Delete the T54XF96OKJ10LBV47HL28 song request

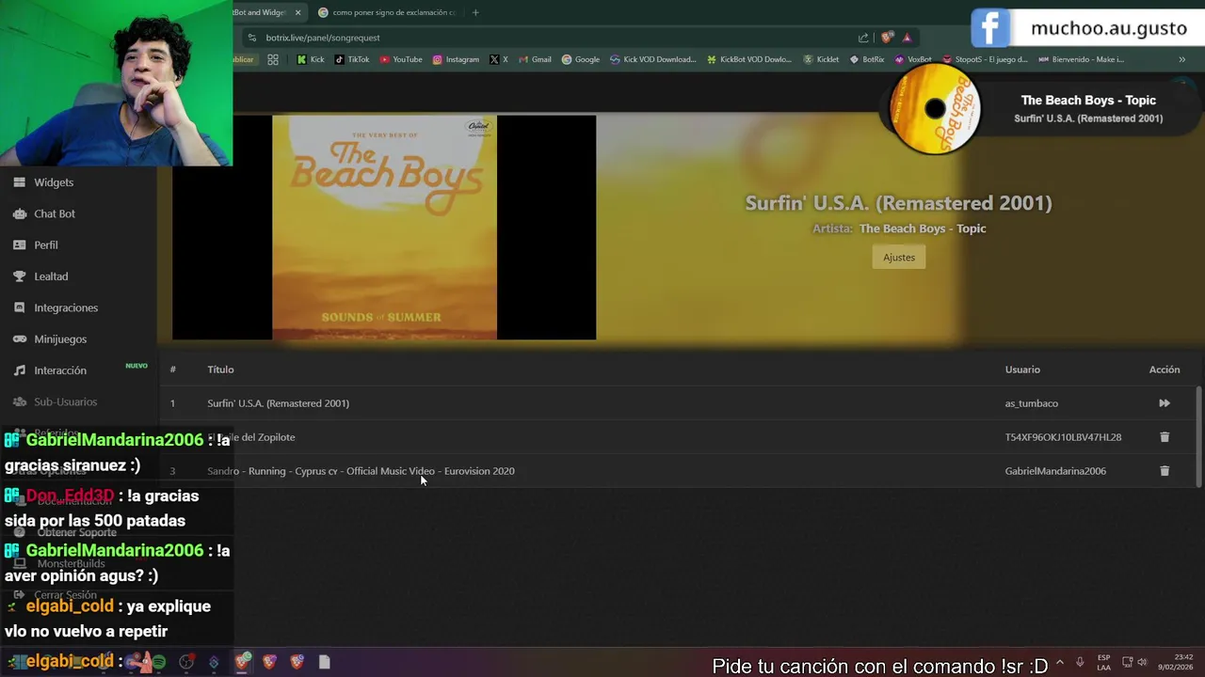[x=1165, y=437]
